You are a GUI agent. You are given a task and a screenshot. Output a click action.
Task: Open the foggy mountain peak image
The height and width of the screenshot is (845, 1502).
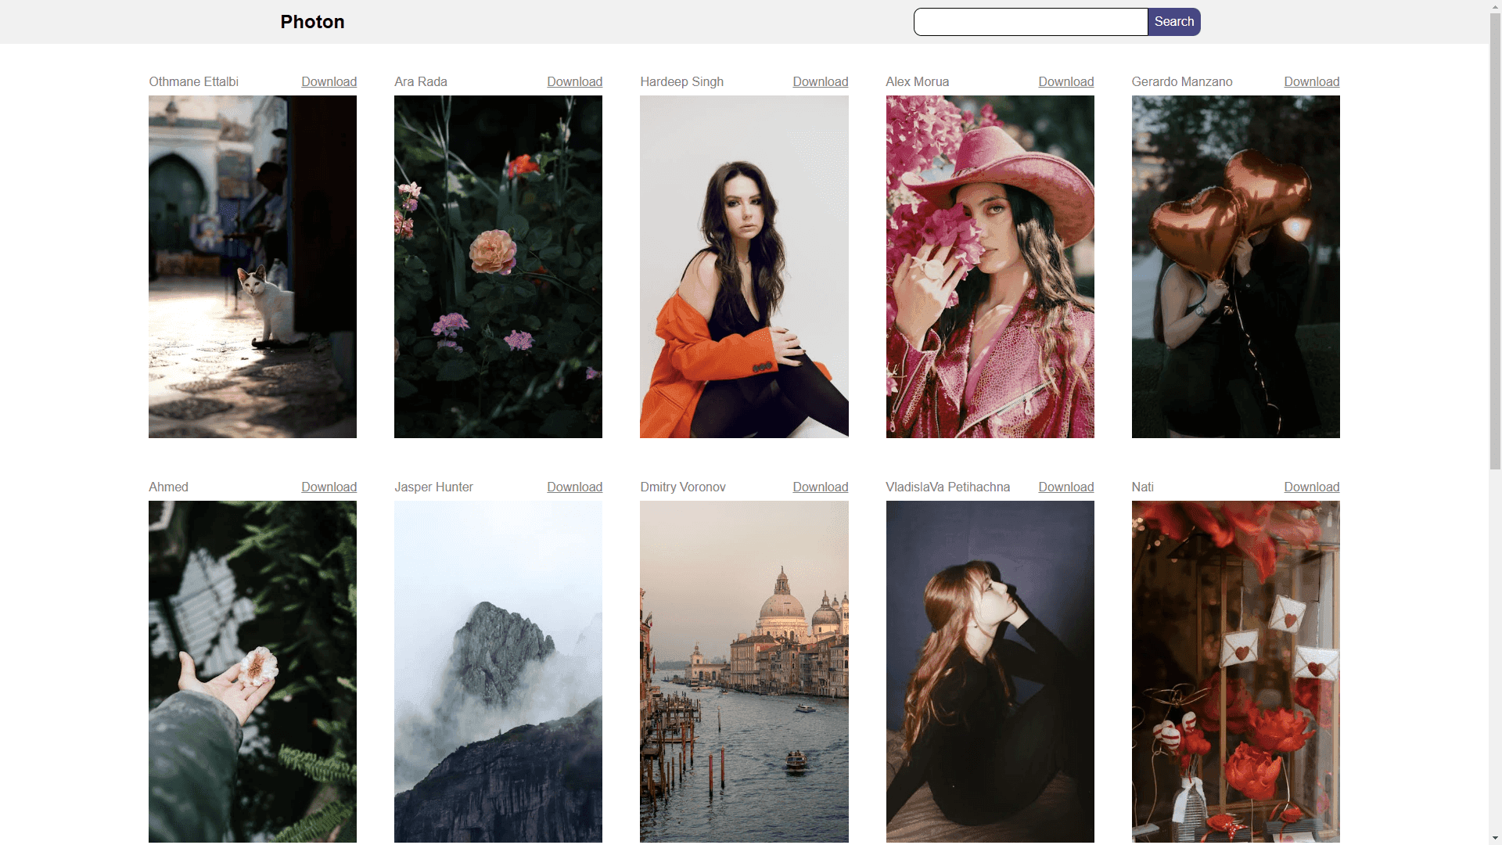498,671
